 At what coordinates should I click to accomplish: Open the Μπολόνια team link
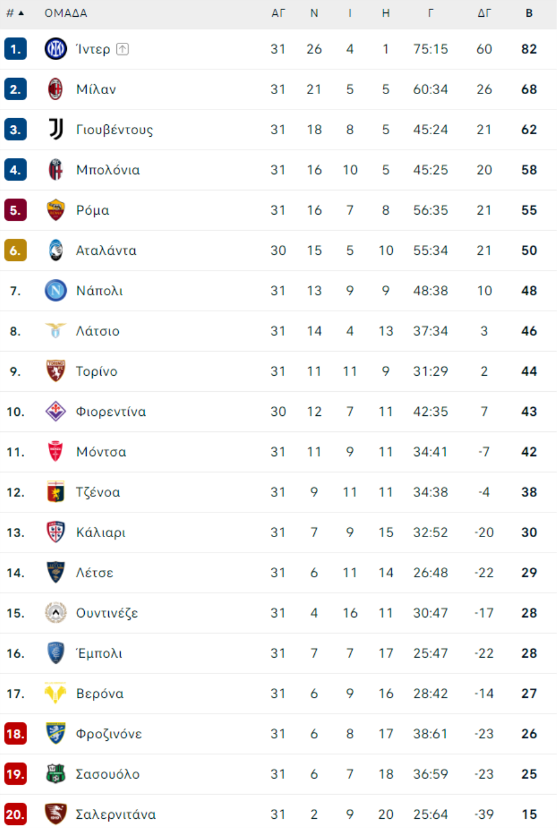108,170
